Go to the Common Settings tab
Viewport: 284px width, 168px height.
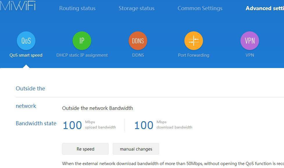pos(200,8)
